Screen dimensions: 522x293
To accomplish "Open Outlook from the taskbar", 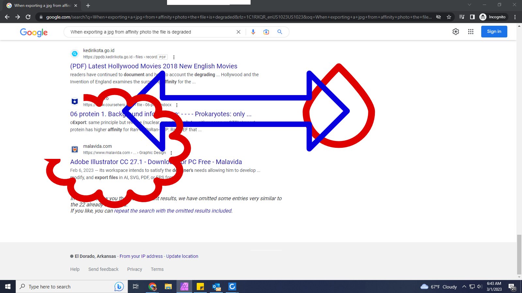I will click(x=216, y=286).
